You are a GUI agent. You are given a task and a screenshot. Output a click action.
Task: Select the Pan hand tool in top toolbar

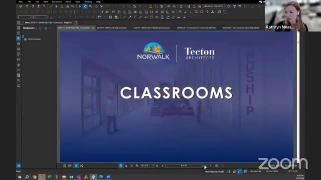tap(85, 6)
